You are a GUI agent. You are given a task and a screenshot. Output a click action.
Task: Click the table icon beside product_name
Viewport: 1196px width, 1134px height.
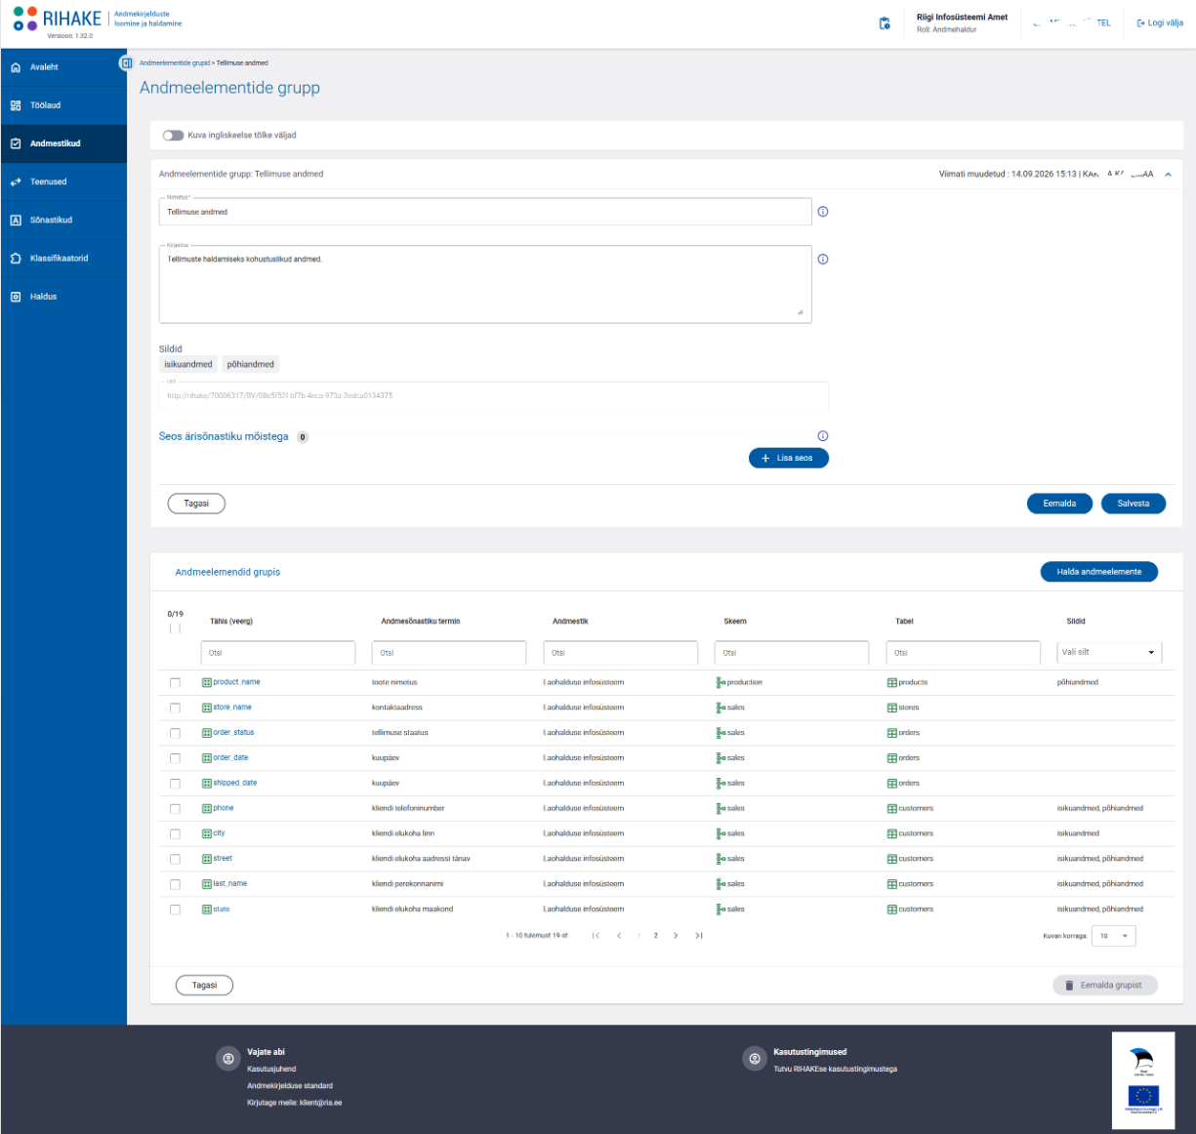tap(207, 682)
